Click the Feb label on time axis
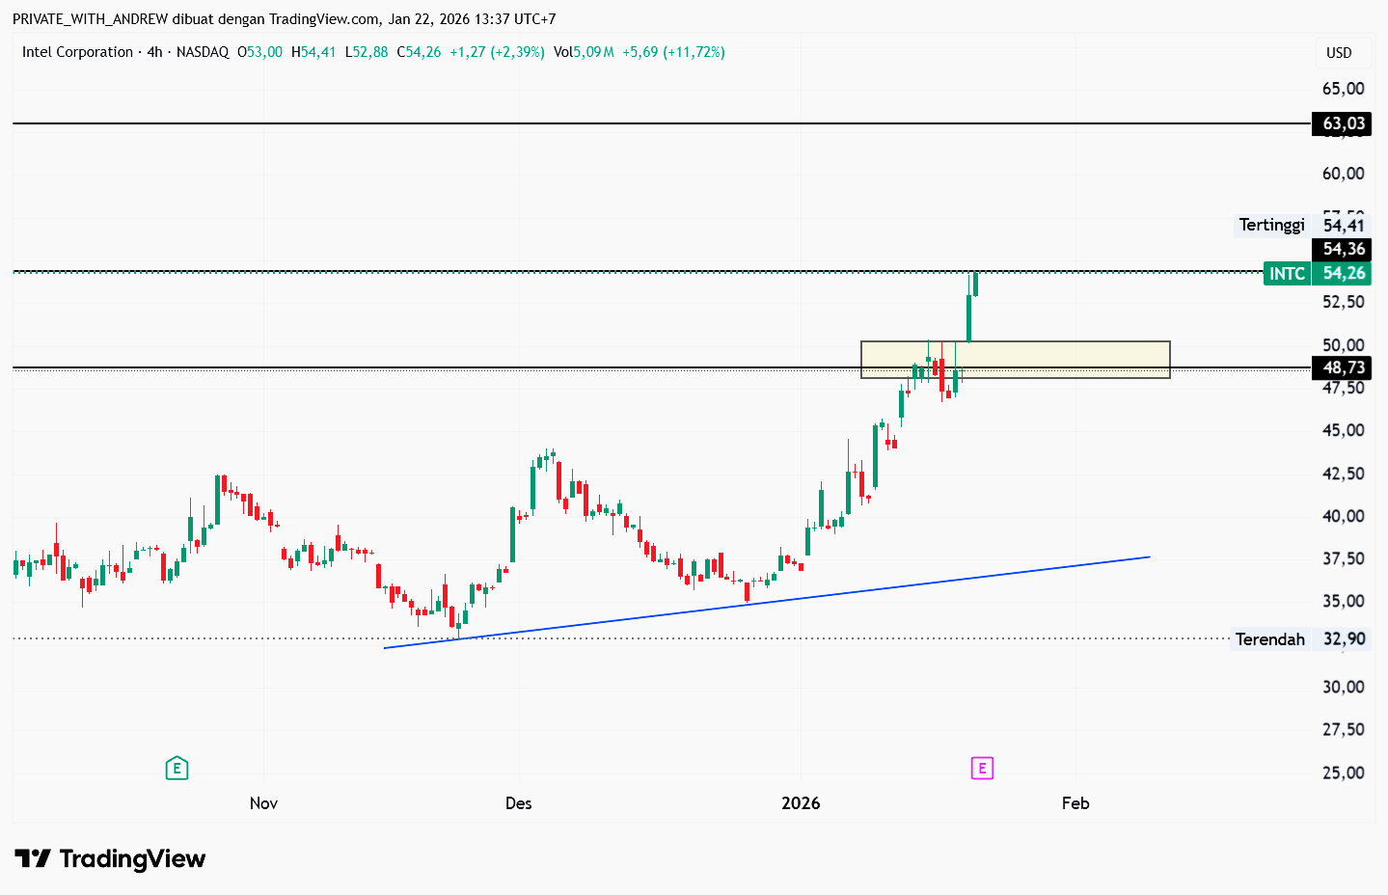The image size is (1388, 895). click(1075, 803)
